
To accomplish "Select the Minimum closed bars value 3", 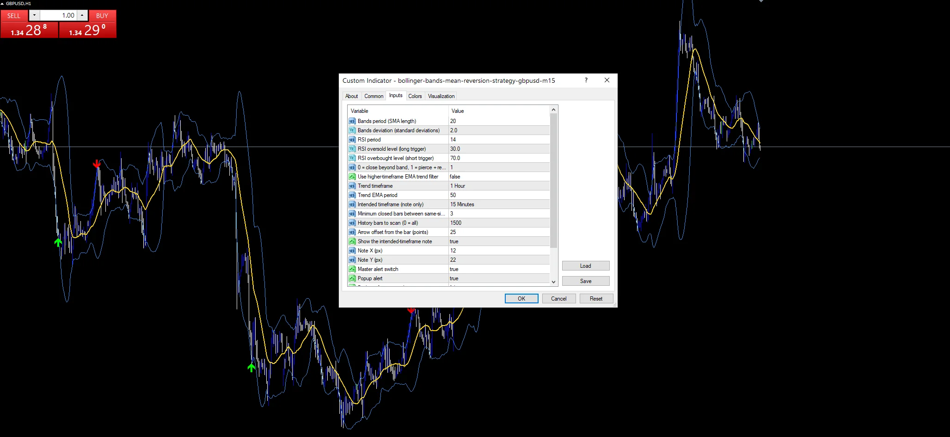I will pyautogui.click(x=499, y=214).
